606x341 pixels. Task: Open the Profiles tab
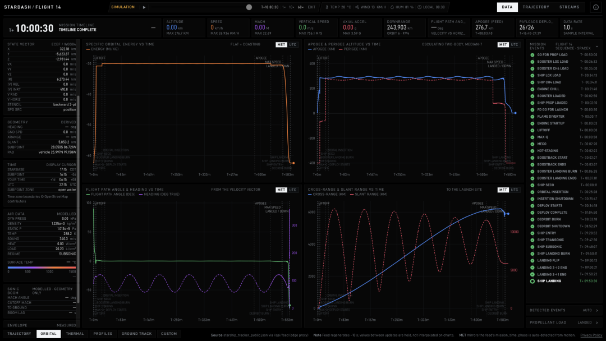tap(103, 334)
